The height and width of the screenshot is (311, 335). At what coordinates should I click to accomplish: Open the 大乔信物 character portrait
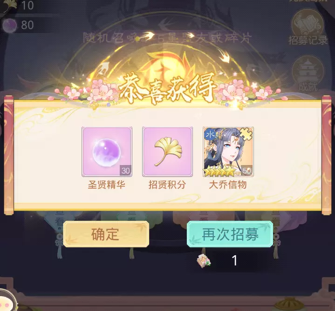[228, 152]
